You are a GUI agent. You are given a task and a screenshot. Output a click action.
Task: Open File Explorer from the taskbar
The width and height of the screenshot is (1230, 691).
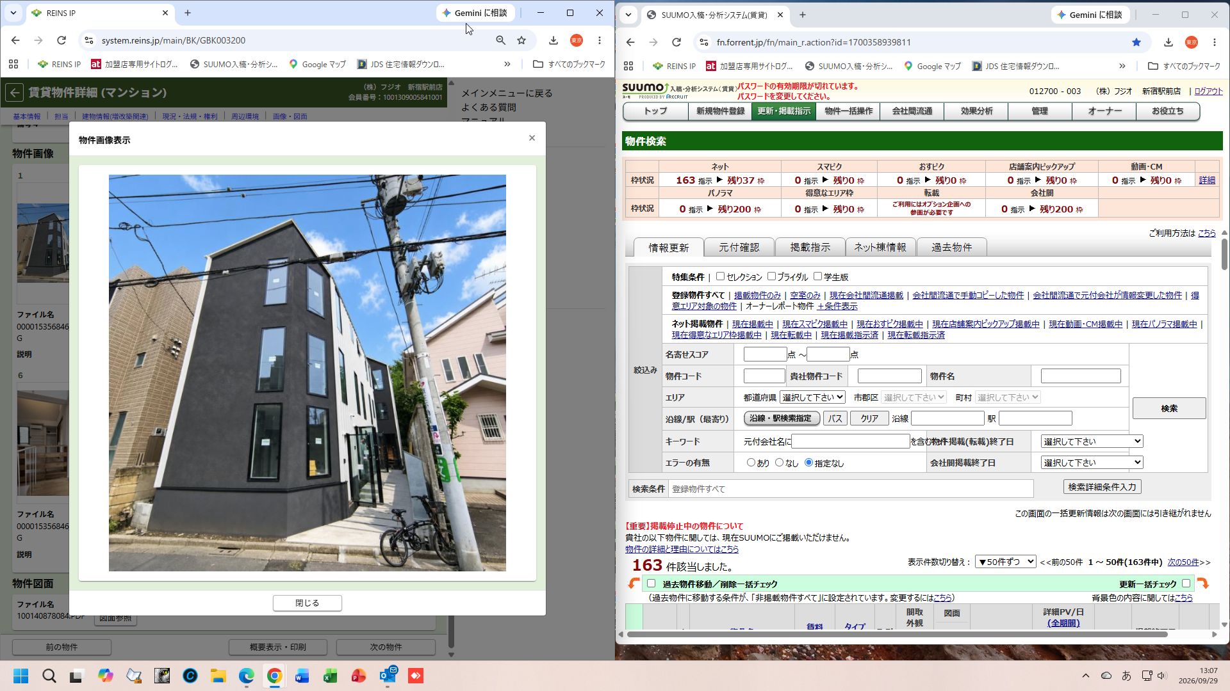218,676
